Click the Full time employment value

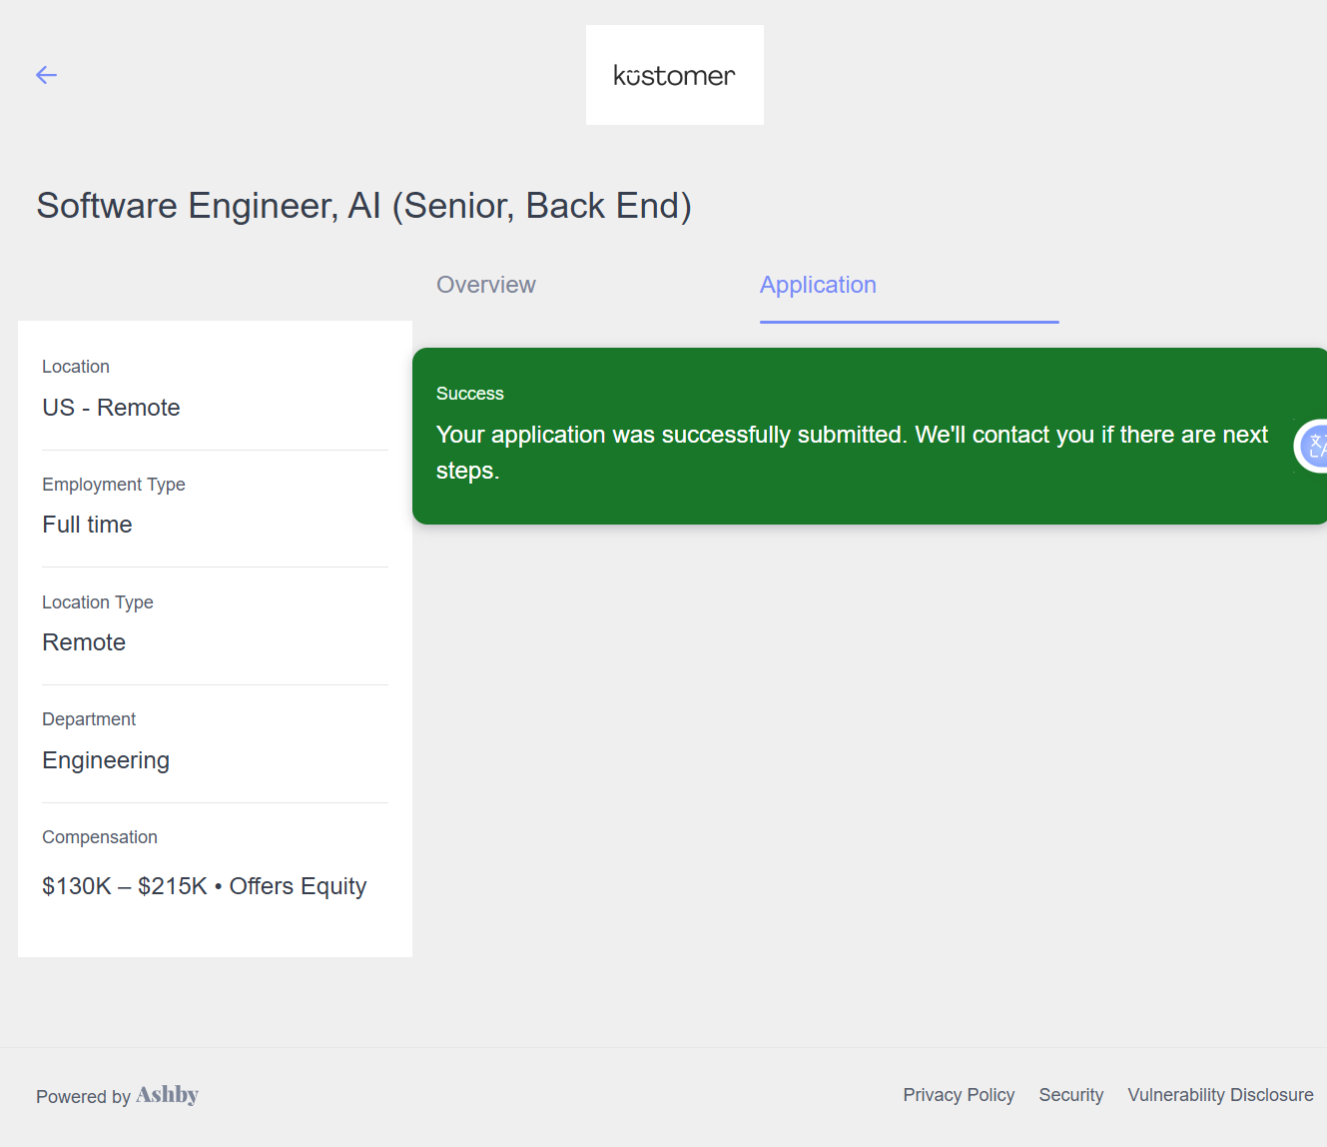[x=87, y=525]
